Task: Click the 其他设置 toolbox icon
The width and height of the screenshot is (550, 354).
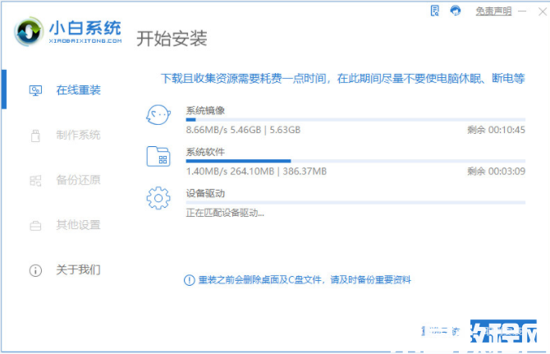Action: pos(35,226)
